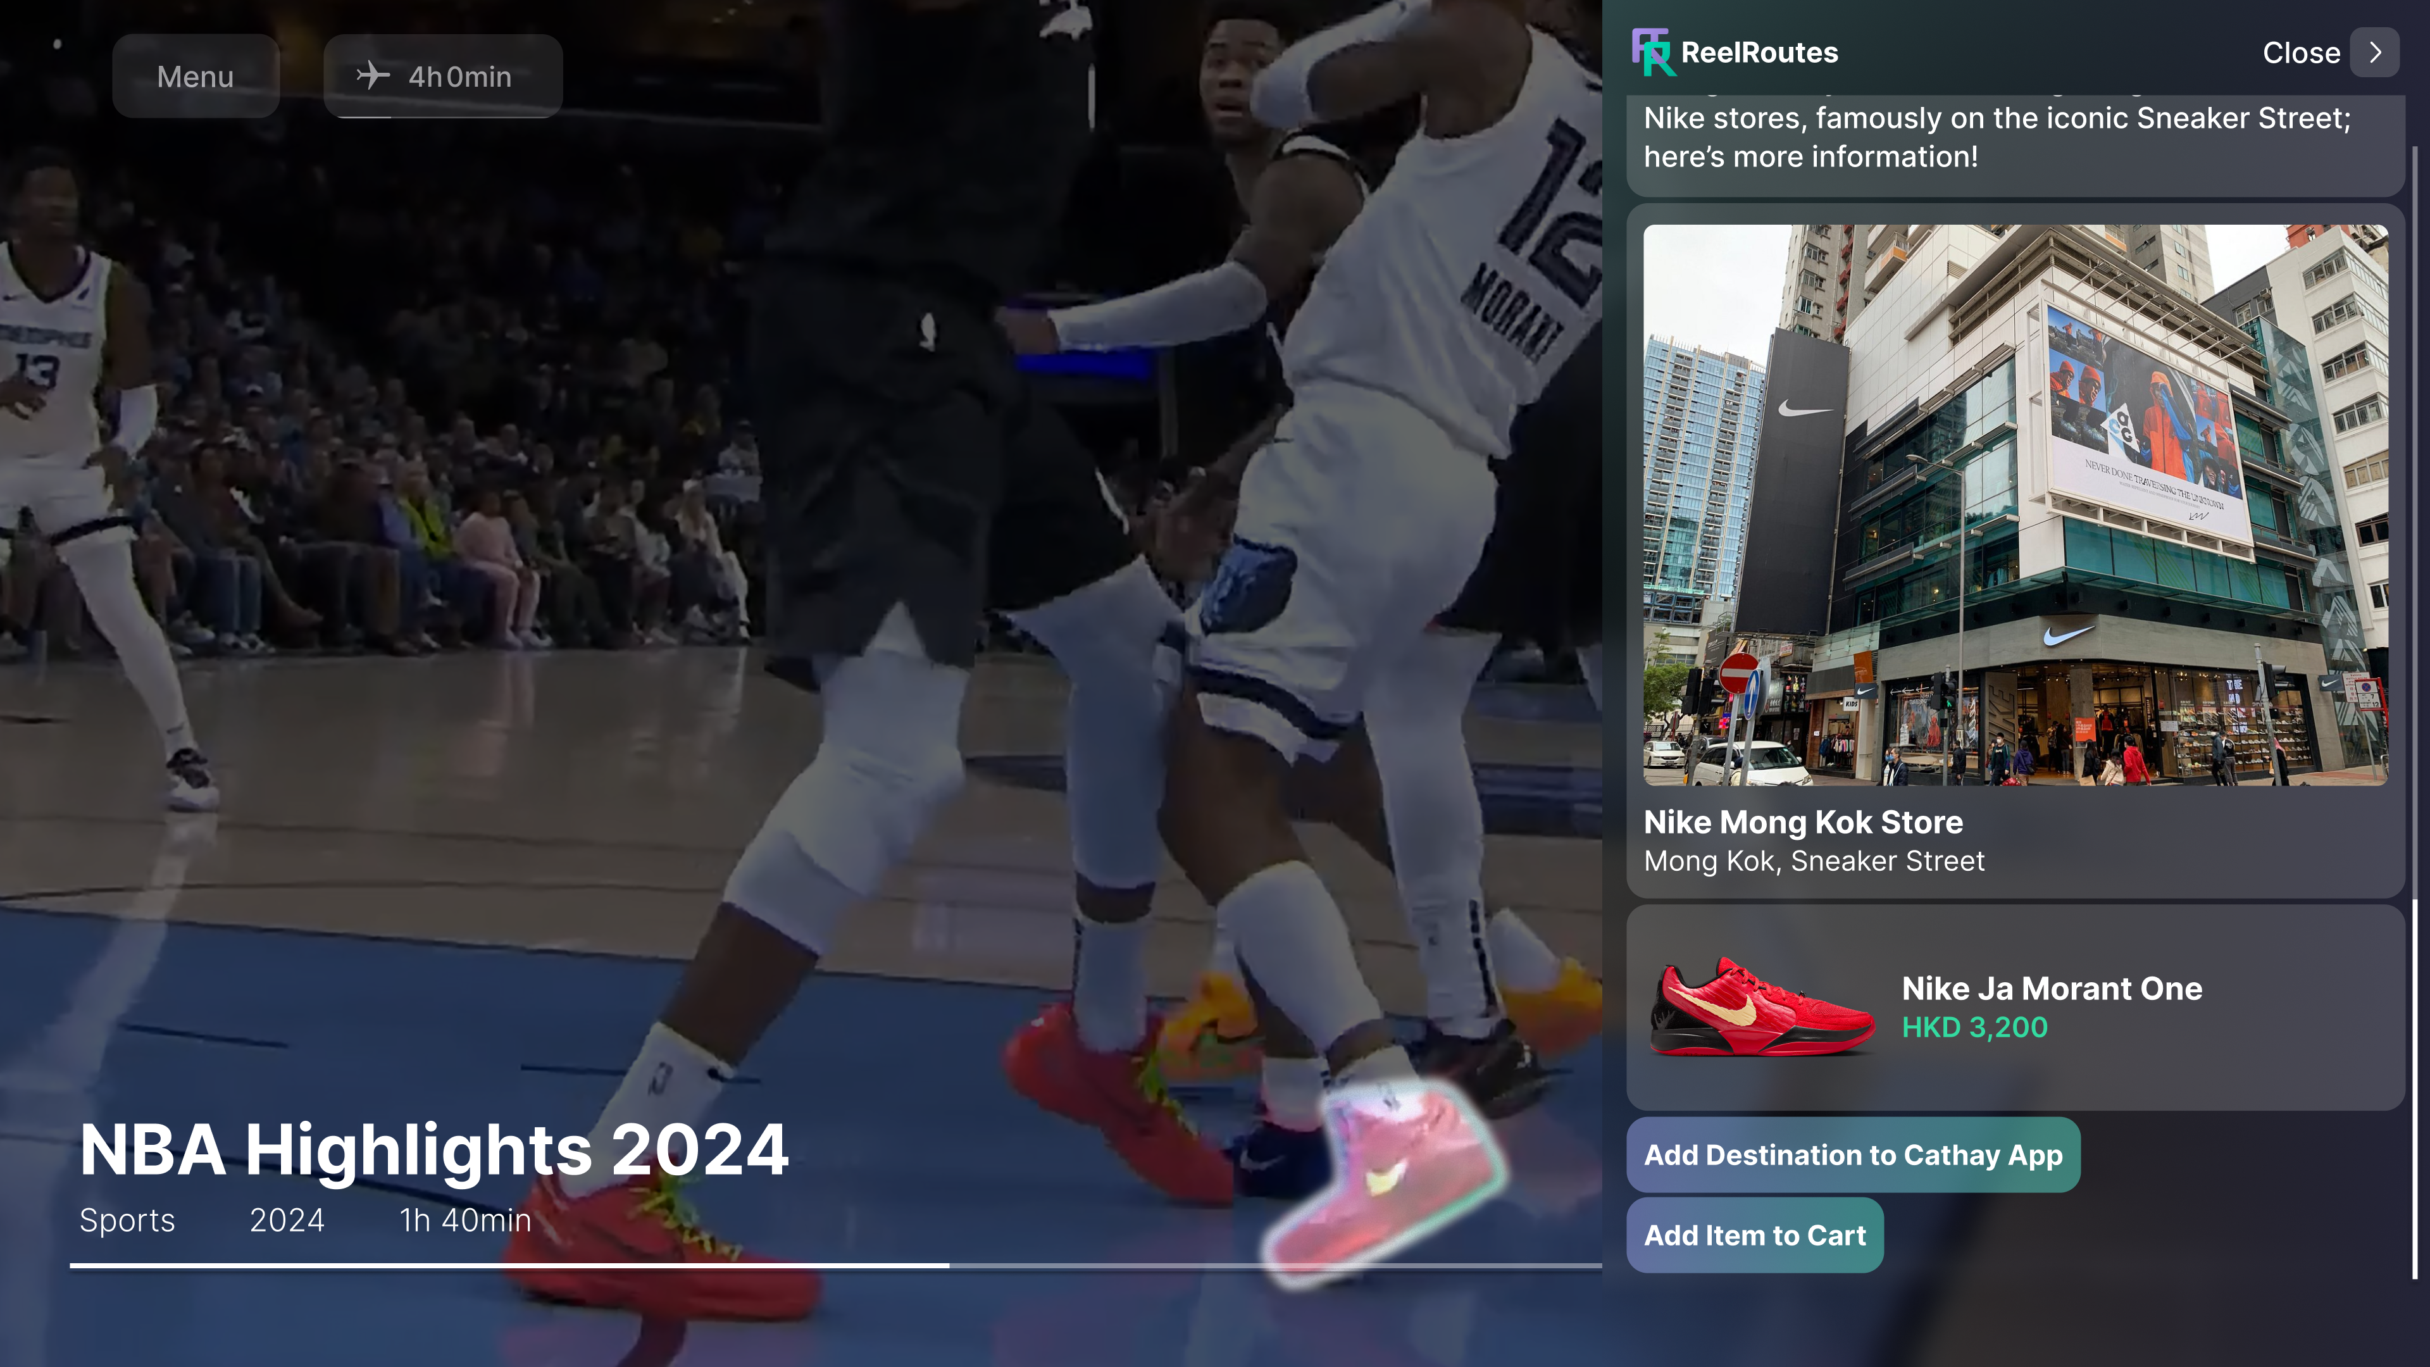This screenshot has width=2430, height=1367.
Task: Click the Mong Kok, Sneaker Street subtitle
Action: (1814, 861)
